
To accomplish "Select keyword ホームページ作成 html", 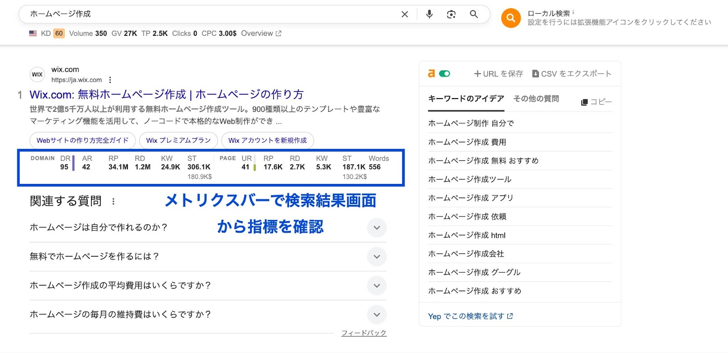I will pos(467,235).
